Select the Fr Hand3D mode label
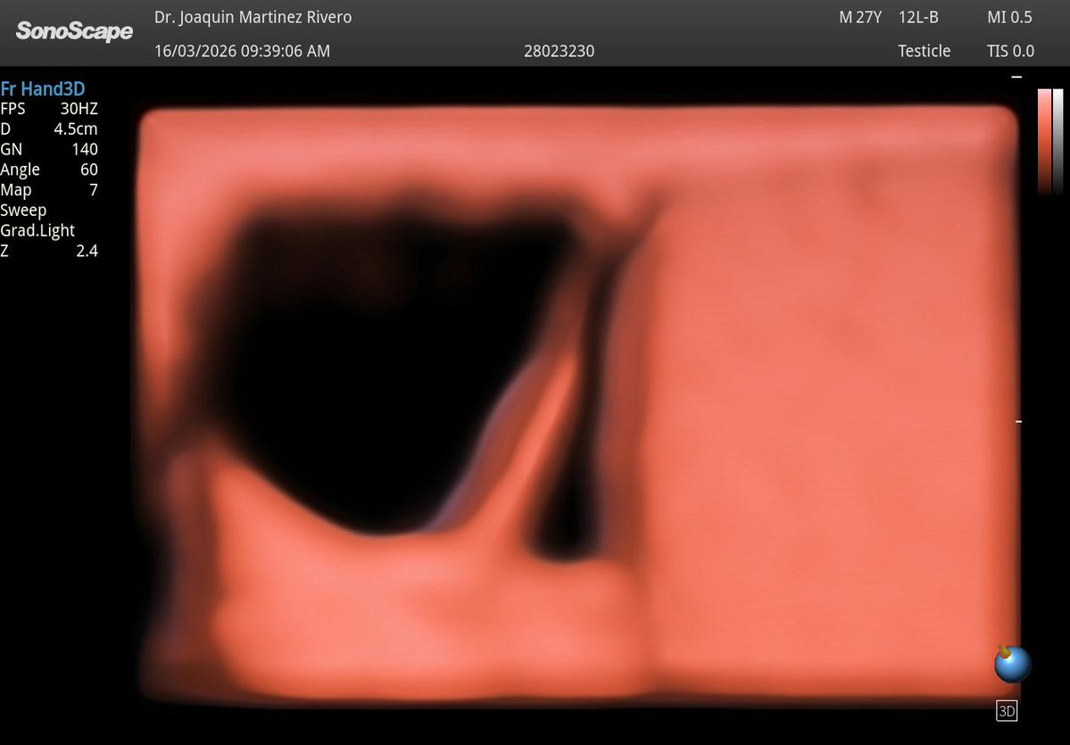1070x745 pixels. pos(43,88)
